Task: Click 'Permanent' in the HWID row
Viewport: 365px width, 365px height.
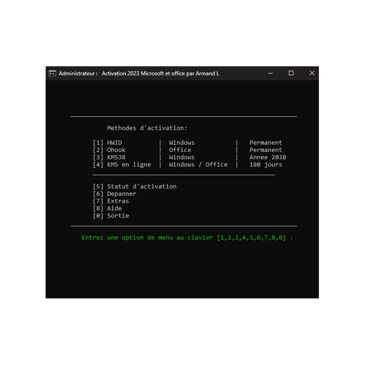Action: point(266,143)
